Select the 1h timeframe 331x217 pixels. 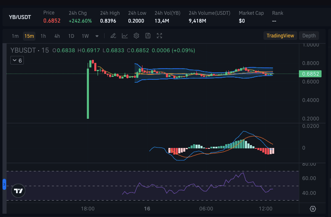point(43,36)
